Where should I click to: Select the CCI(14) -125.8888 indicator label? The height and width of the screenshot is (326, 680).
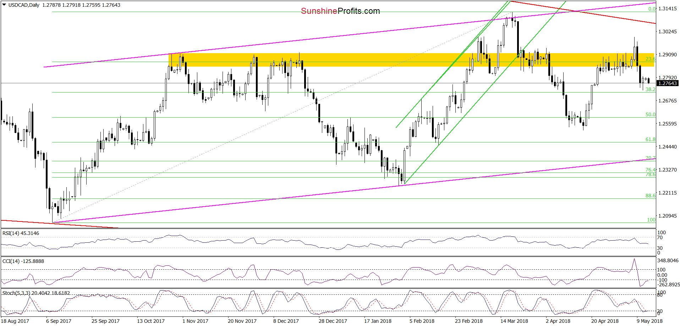click(x=23, y=261)
